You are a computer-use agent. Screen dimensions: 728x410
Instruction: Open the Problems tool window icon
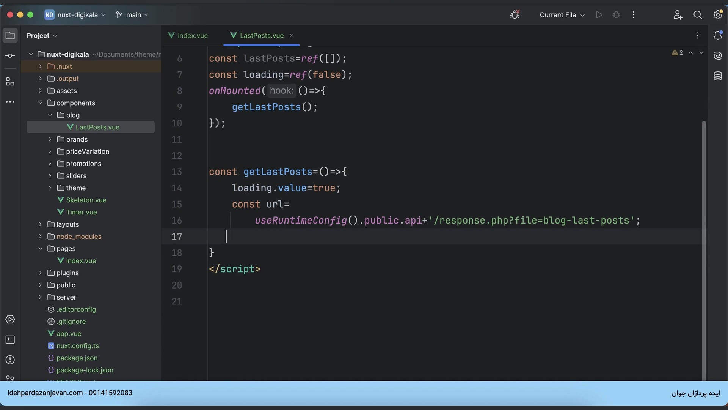[10, 360]
